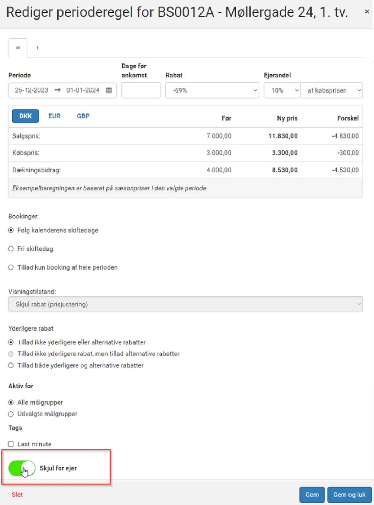Select the infinity period tab
This screenshot has height=505, width=374.
click(18, 48)
